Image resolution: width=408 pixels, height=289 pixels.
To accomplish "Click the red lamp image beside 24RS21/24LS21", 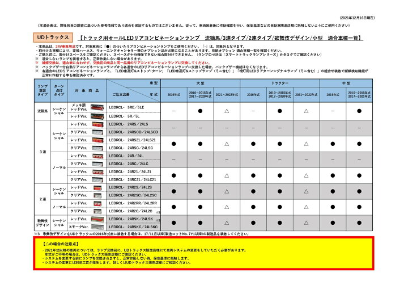I will click(97, 140).
